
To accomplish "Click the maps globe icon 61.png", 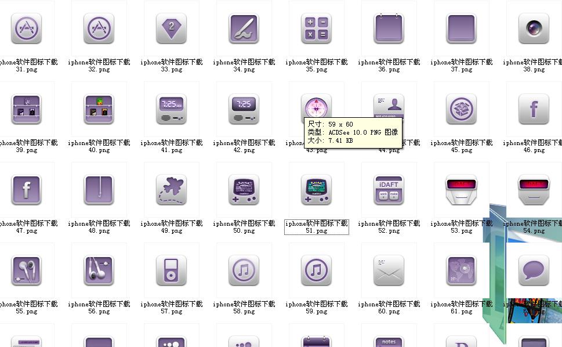I will (x=461, y=270).
